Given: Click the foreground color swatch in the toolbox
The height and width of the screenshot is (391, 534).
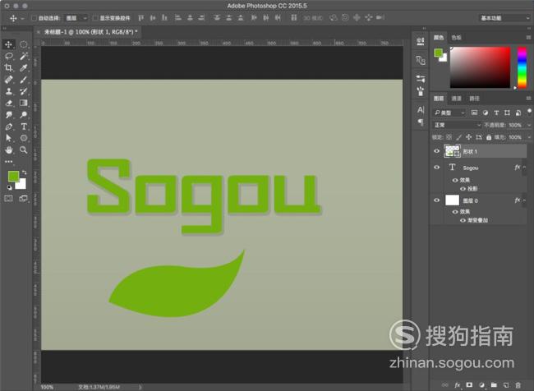Looking at the screenshot, I should tap(13, 176).
